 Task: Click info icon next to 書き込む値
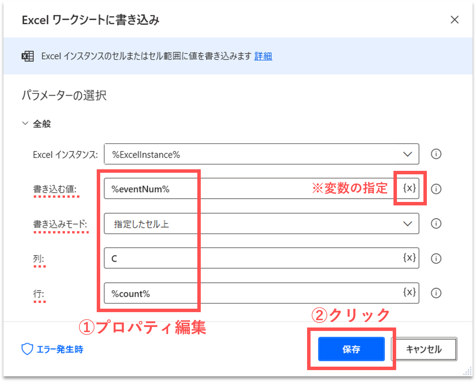436,189
